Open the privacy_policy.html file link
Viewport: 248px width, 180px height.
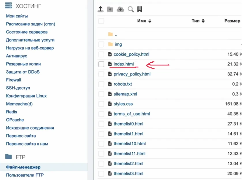(132, 74)
